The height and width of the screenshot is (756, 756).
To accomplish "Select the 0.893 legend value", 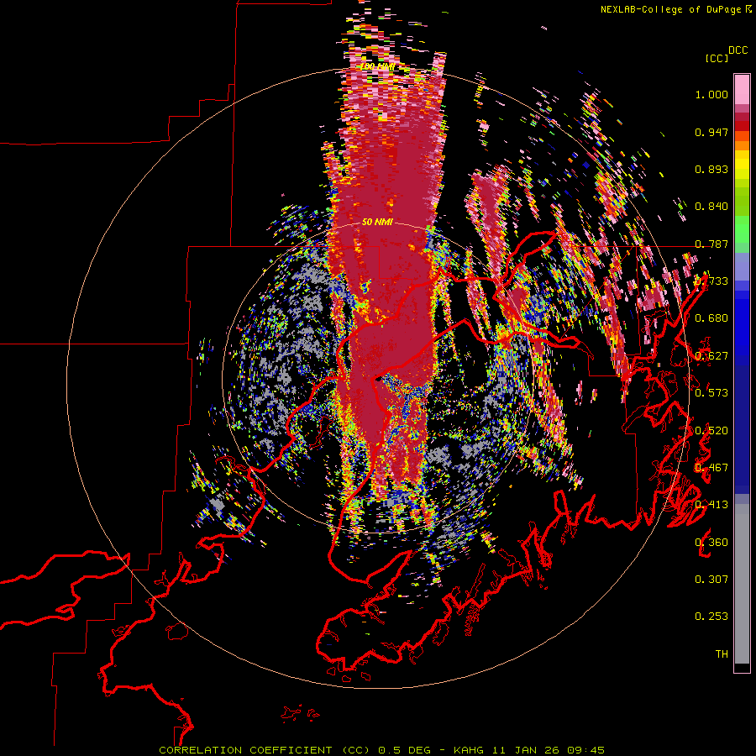I will click(711, 169).
